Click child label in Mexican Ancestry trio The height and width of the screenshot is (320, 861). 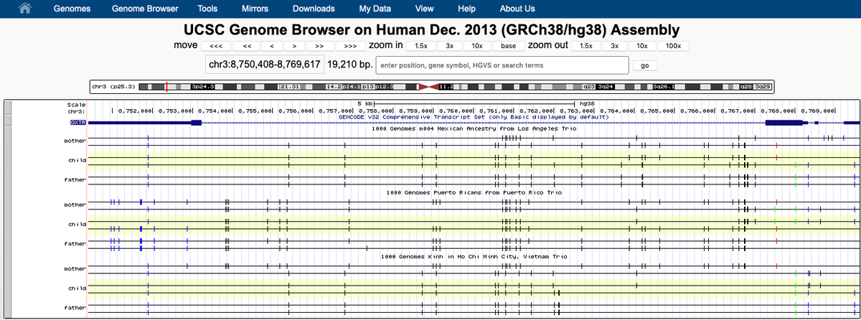pyautogui.click(x=77, y=159)
